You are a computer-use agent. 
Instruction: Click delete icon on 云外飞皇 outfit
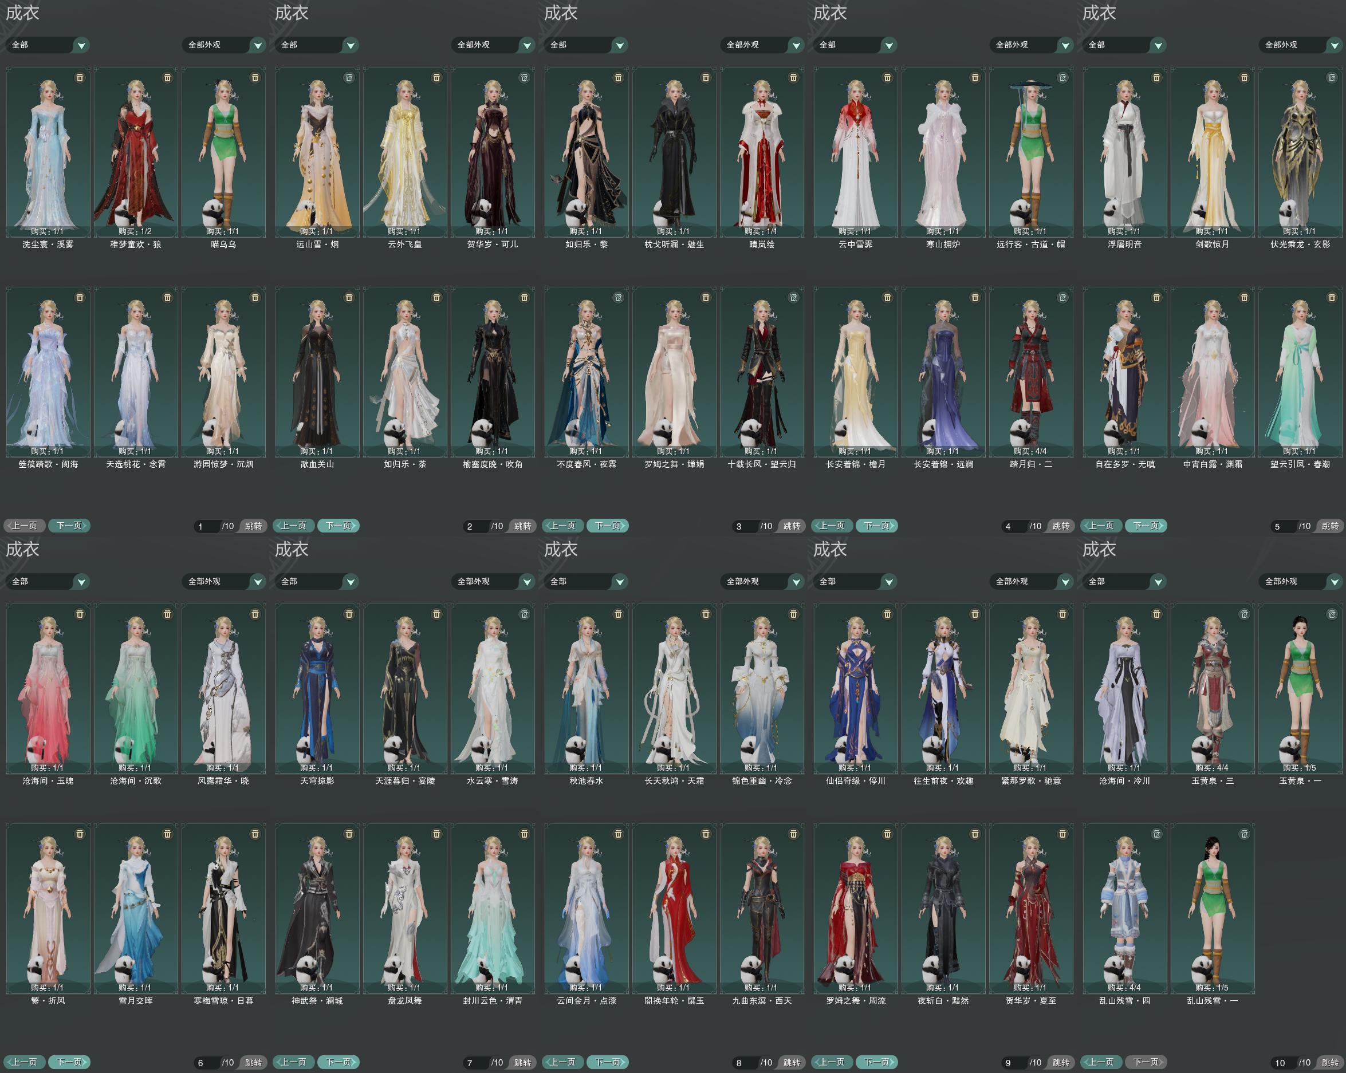pos(436,77)
